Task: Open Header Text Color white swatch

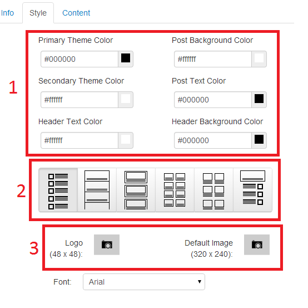Action: [126, 140]
